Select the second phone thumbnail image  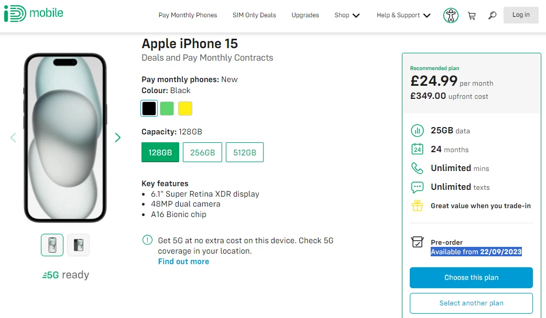coord(79,245)
